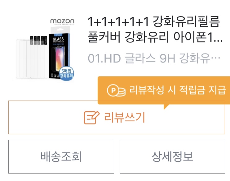Screen dimensions: 230x181
Task: Open product title 1+1+1+1+1 강화유리필름
Action: (154, 22)
